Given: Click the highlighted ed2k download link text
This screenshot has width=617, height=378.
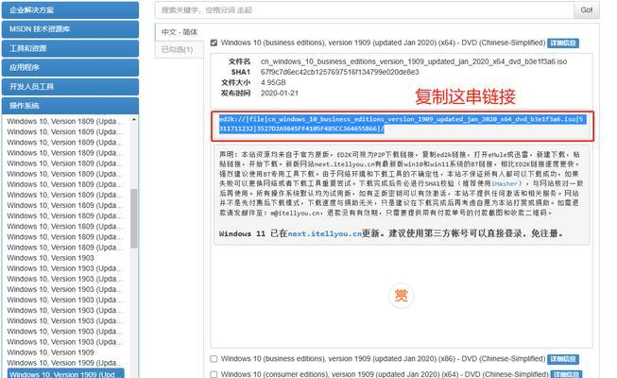Looking at the screenshot, I should coord(402,124).
